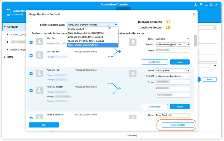Click the search magnifier icon
The image size is (224, 141).
pos(215,27)
